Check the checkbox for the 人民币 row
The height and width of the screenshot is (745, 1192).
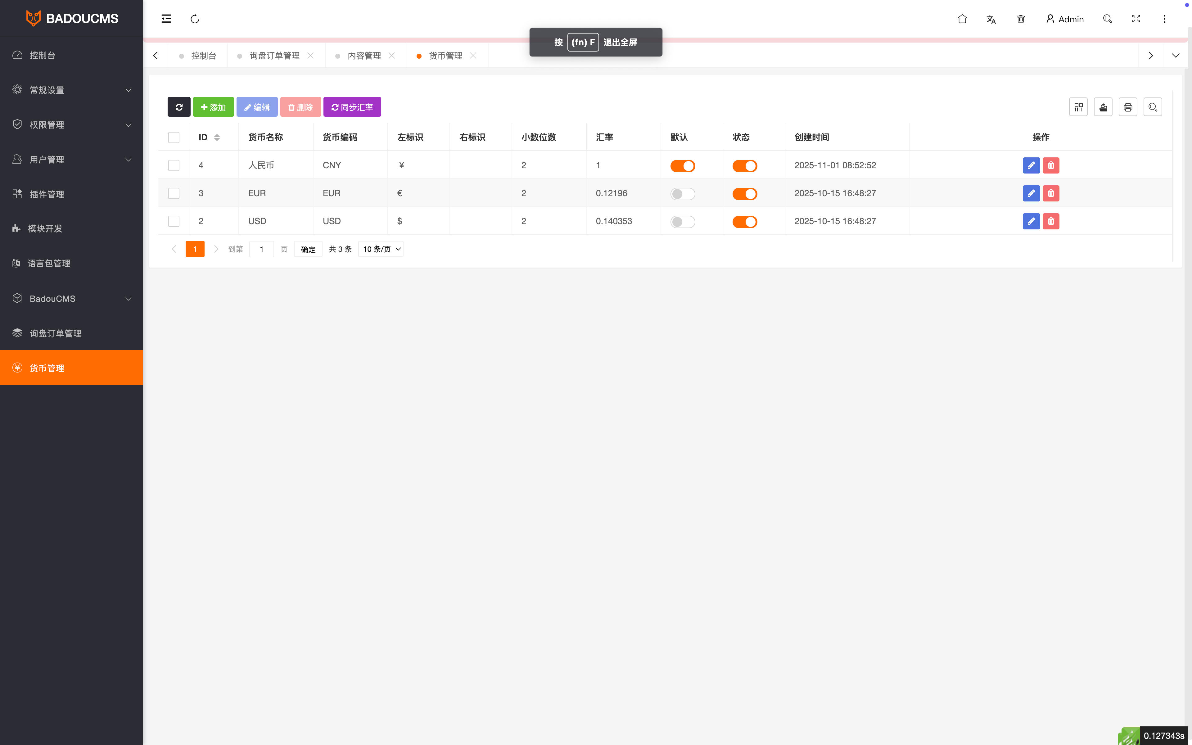174,165
